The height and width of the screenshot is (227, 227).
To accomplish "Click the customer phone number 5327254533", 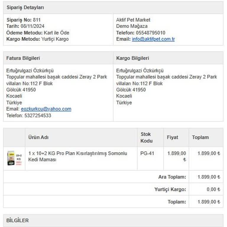I will tap(37, 116).
